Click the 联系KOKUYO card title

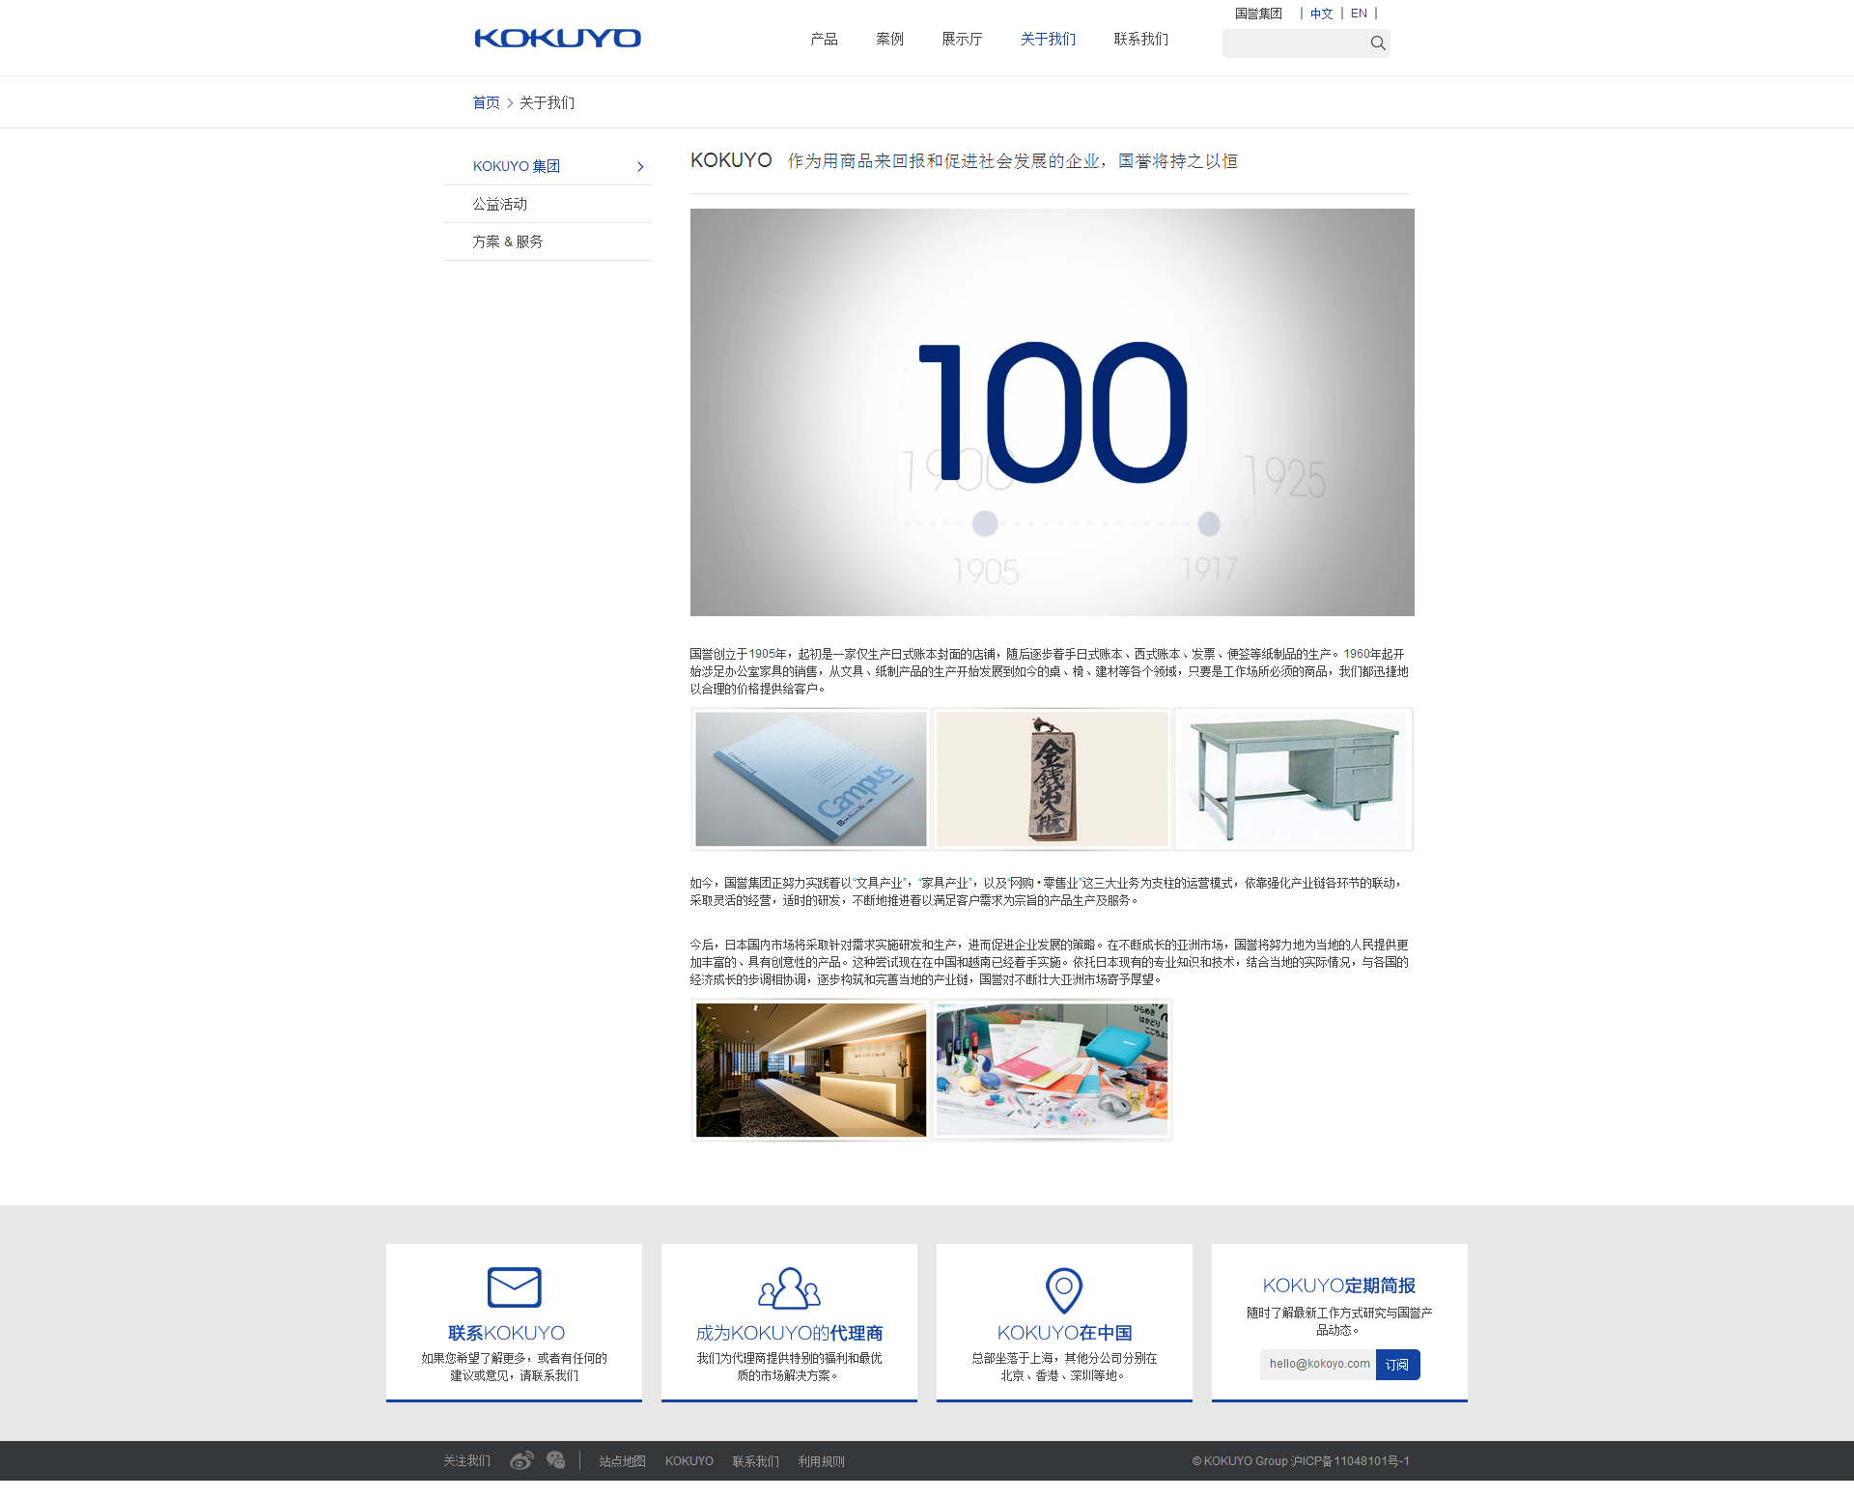point(506,1333)
